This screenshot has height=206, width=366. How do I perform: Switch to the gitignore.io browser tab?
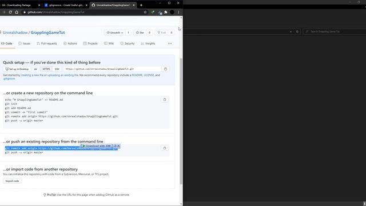(66, 5)
